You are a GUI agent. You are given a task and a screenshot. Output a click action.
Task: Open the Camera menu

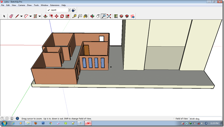click(22, 5)
